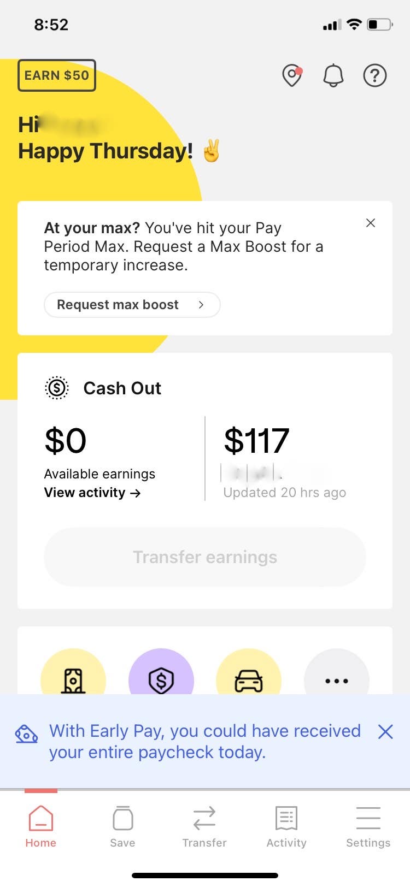Open the yellow ATM cash icon
Screen dimensions: 410x887
[73, 678]
